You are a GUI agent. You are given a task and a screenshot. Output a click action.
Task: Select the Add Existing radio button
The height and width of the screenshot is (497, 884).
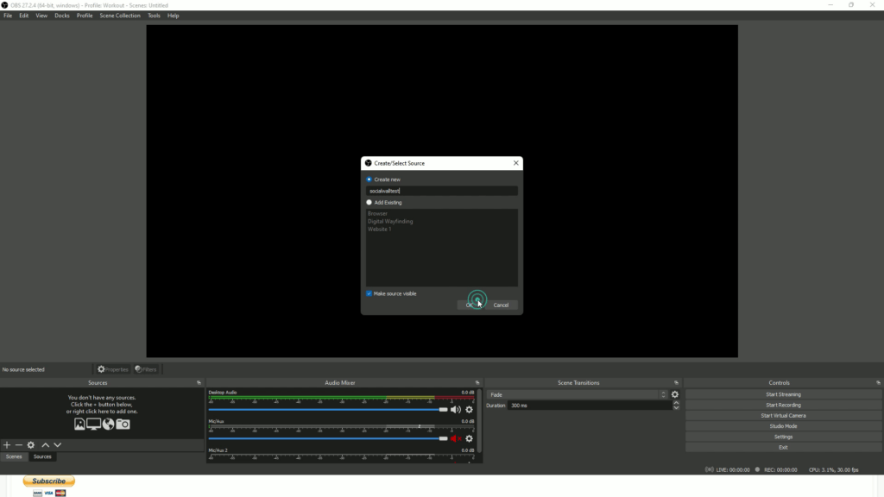coord(369,201)
